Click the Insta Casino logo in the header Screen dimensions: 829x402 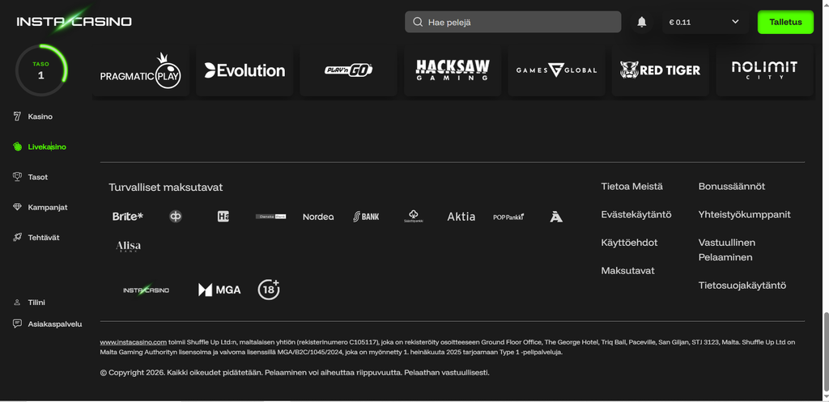pos(74,20)
